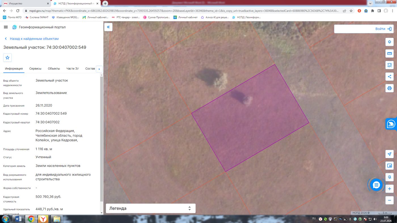This screenshot has height=223, width=397.
Task: Open the blue chat support bubble
Action: pos(376,185)
